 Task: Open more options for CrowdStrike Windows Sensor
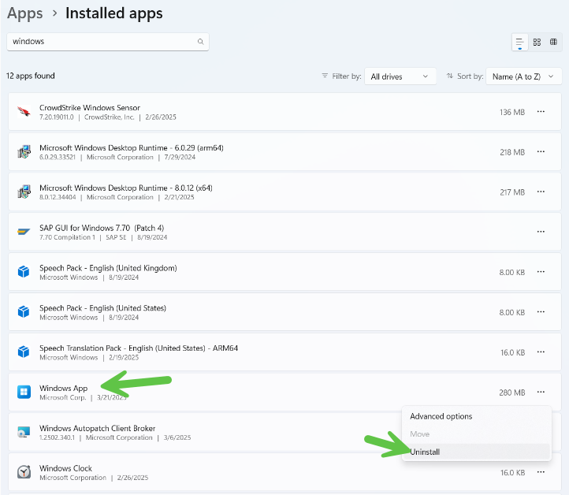pos(541,112)
